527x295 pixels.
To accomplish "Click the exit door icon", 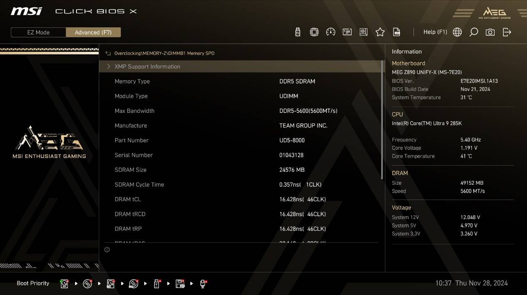I will (507, 32).
